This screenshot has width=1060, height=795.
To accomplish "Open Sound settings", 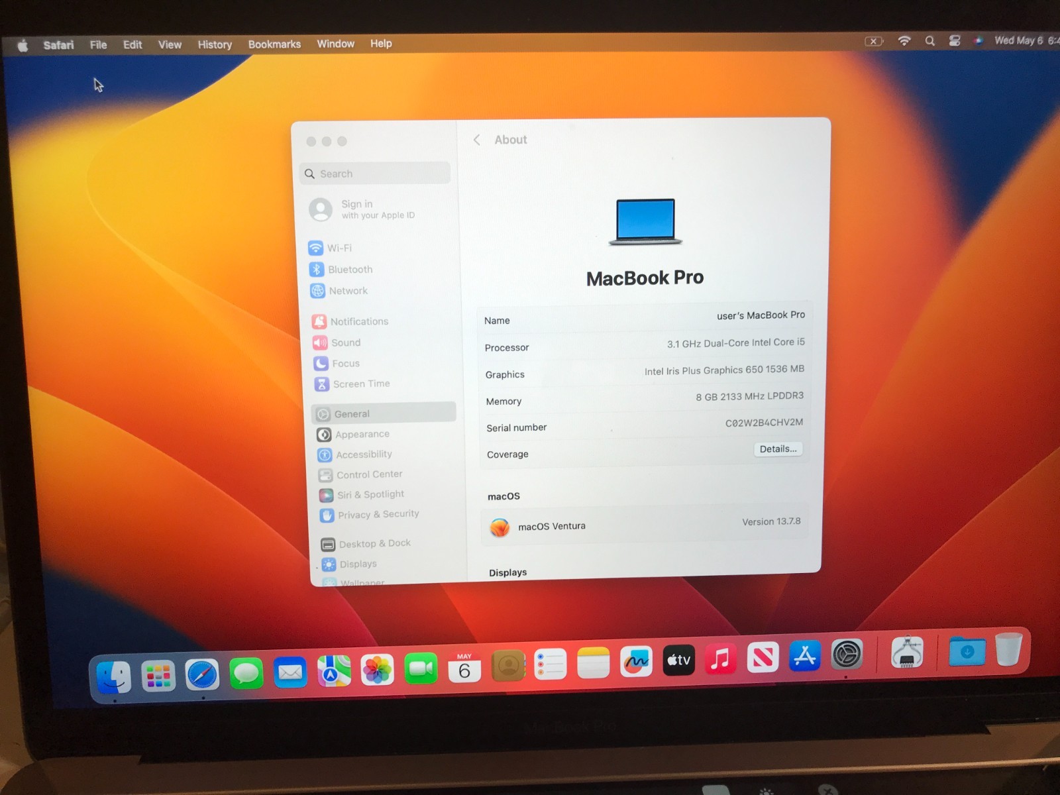I will point(337,343).
